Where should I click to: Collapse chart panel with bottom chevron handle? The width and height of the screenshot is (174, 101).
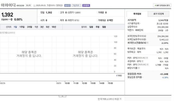63,96
